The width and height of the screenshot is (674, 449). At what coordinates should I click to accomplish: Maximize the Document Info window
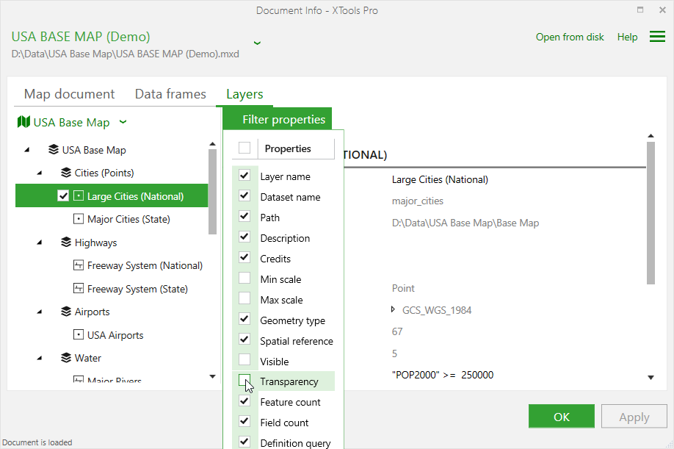click(640, 10)
